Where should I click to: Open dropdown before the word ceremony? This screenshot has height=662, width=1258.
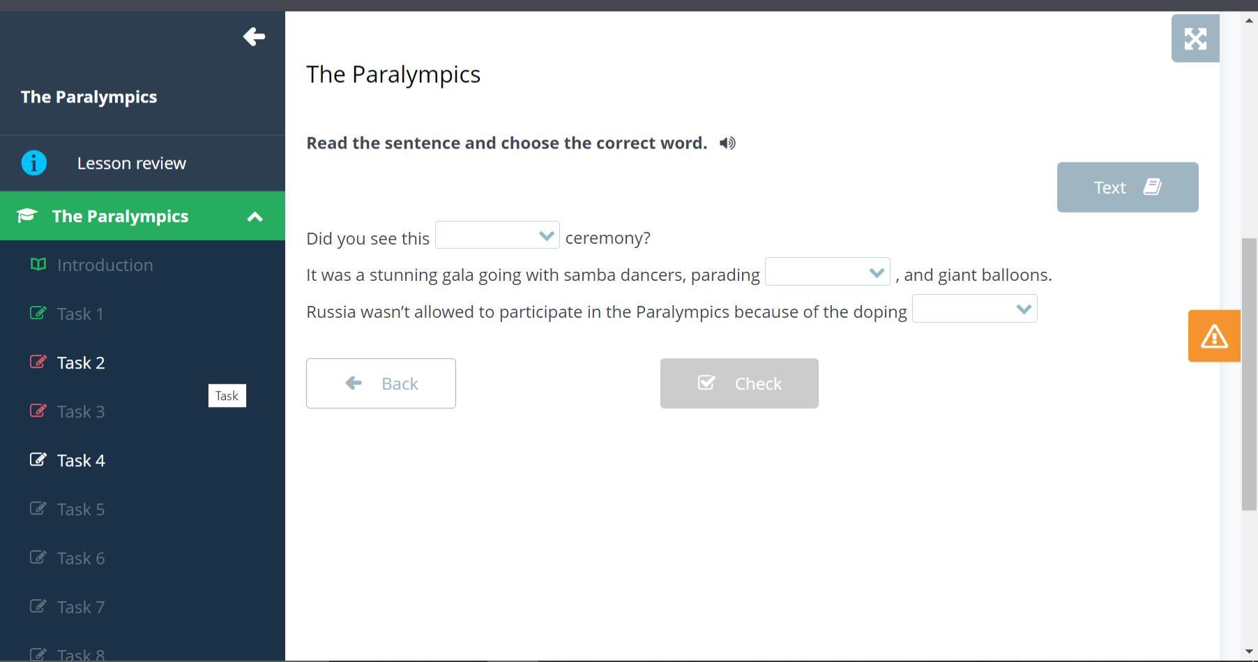497,235
